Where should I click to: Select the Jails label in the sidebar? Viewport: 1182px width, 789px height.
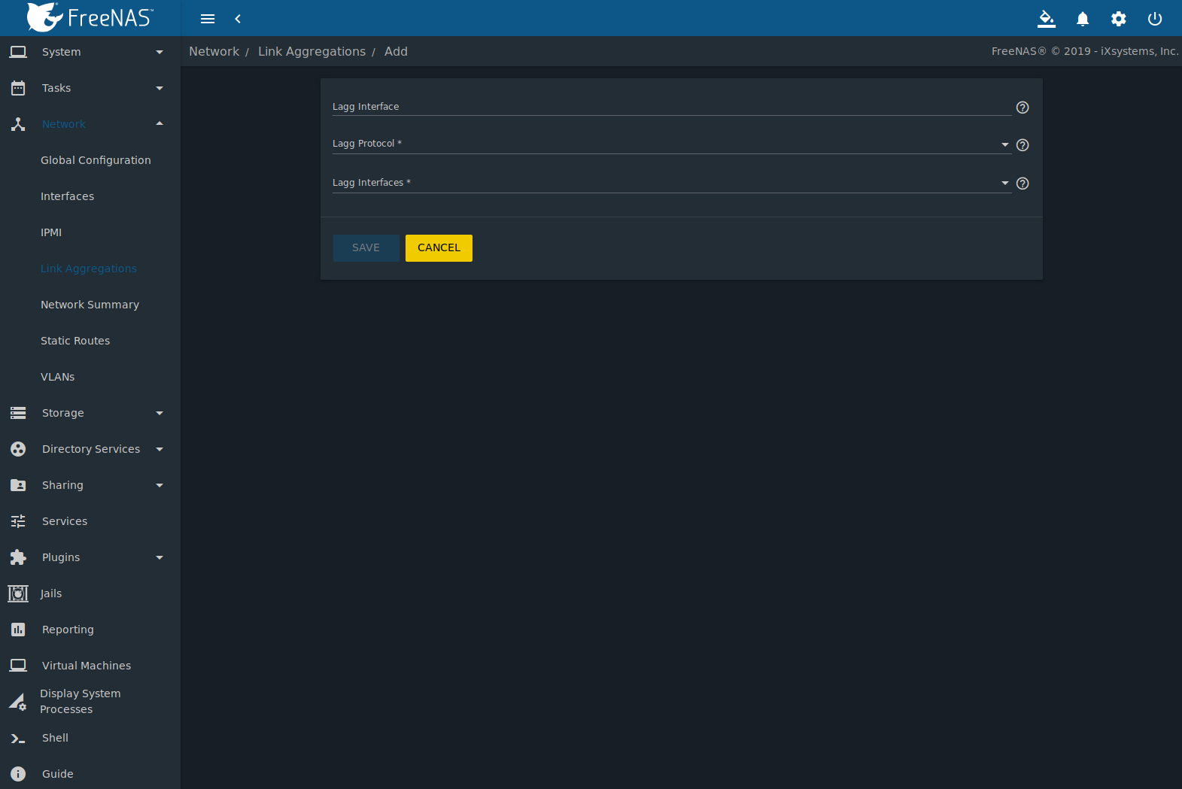(x=51, y=593)
